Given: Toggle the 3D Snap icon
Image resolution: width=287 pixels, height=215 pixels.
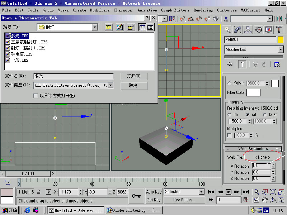Looking at the screenshot, I should point(182,19).
